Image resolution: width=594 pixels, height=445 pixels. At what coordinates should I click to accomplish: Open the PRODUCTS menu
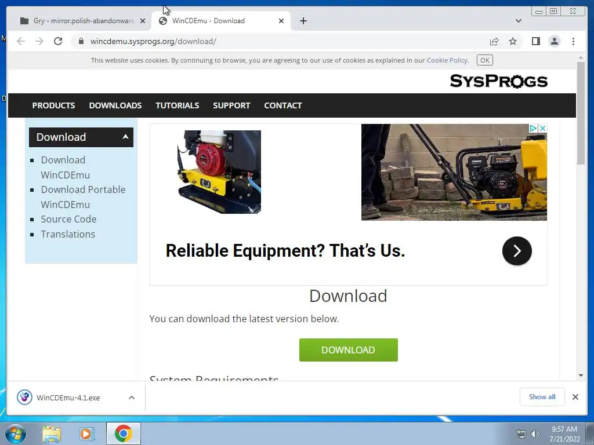(53, 105)
